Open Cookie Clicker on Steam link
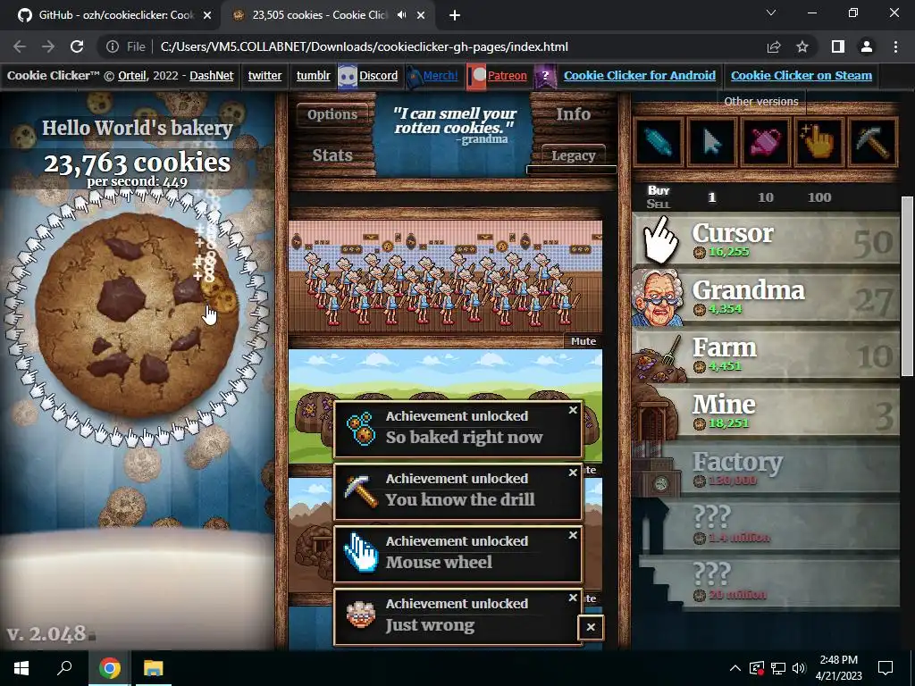The width and height of the screenshot is (915, 686). [x=802, y=75]
